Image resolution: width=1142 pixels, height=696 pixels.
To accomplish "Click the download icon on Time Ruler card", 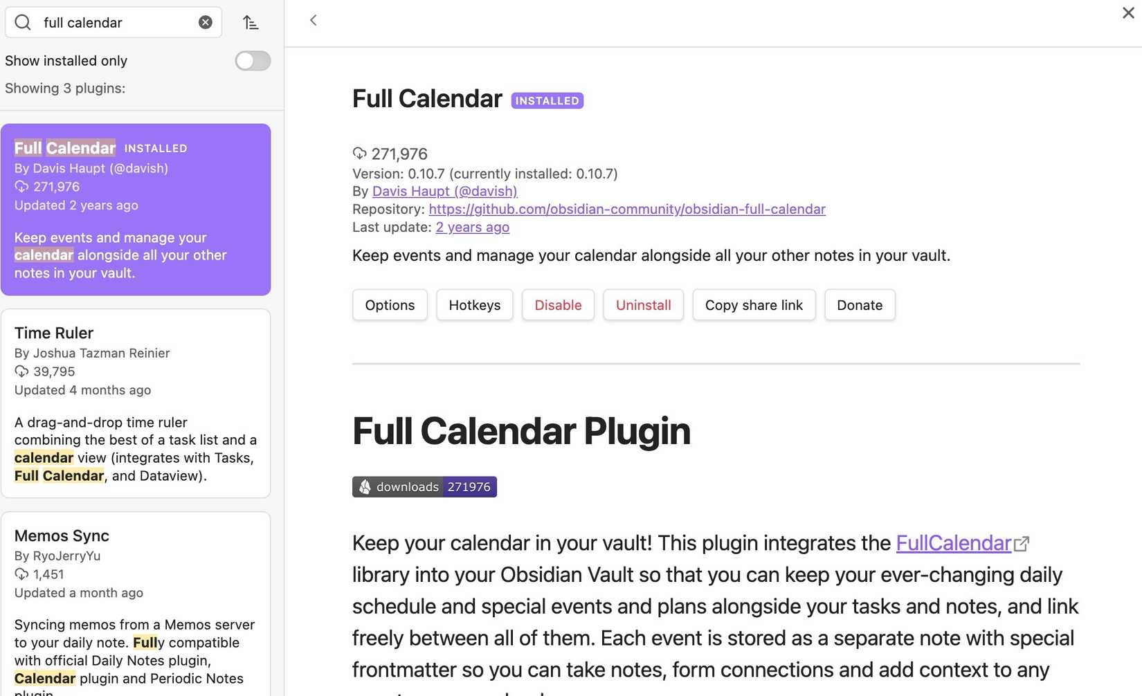I will [20, 372].
